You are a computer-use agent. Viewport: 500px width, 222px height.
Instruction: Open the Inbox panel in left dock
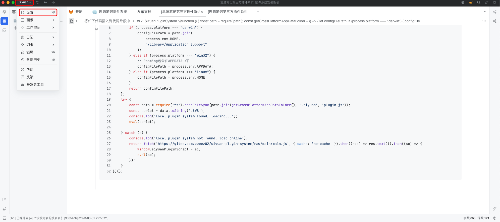[x=4, y=30]
